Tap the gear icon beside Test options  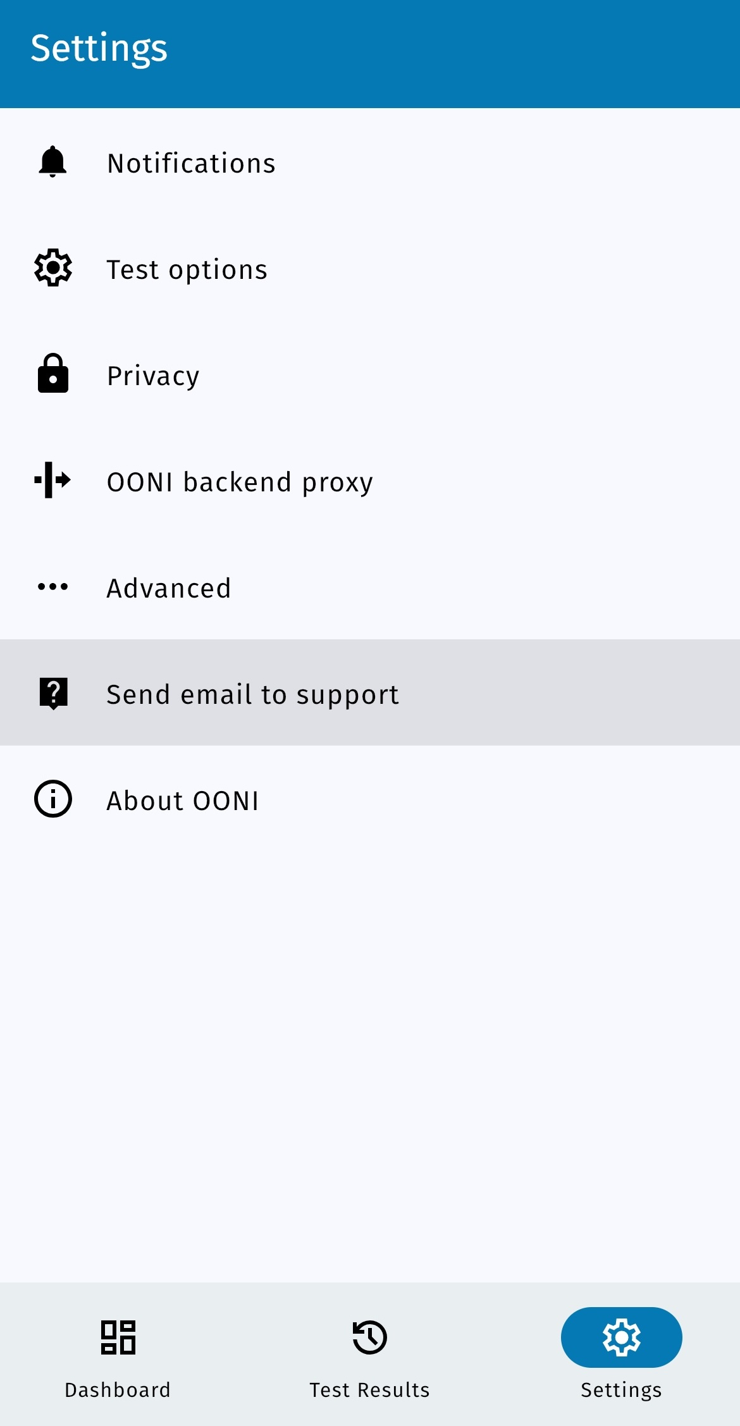(x=53, y=268)
